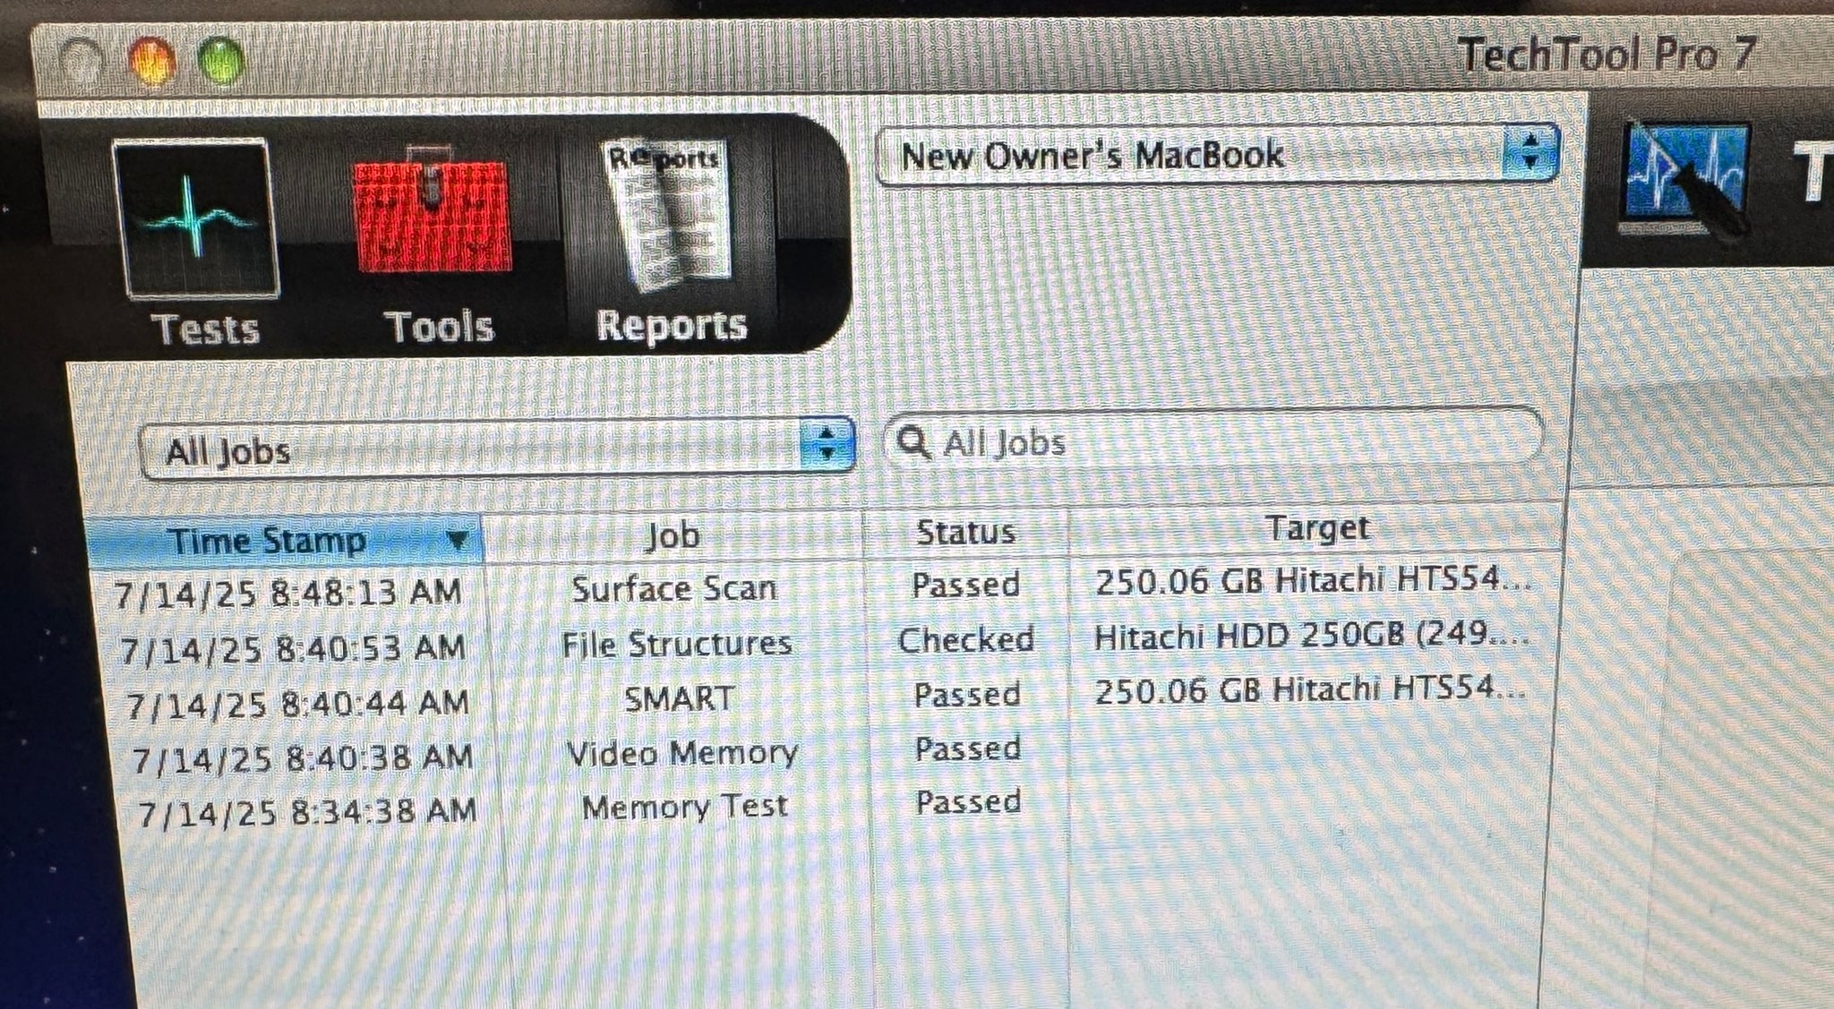Image resolution: width=1834 pixels, height=1009 pixels.
Task: Sort by the Job column header
Action: tap(673, 536)
